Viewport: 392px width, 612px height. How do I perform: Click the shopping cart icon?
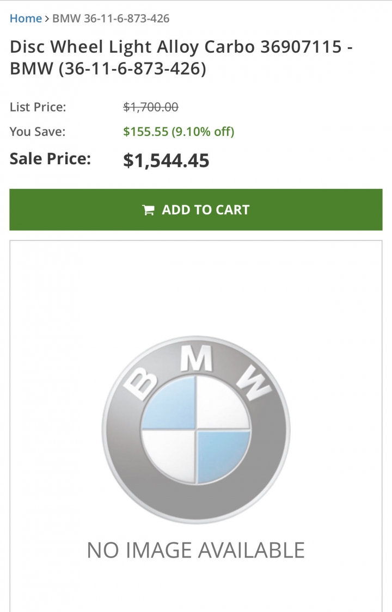[148, 210]
